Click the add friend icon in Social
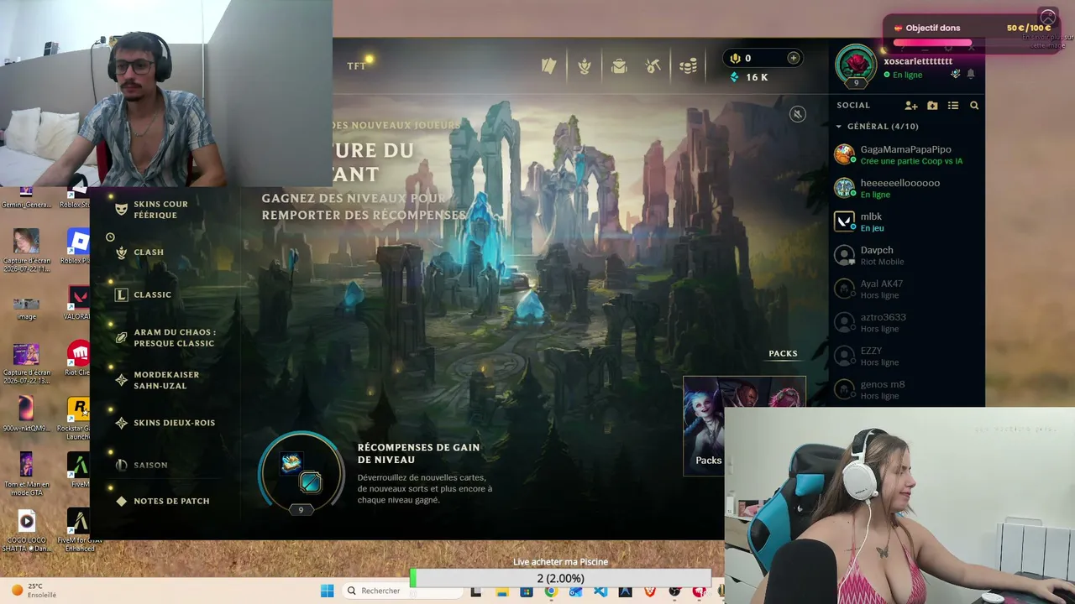The height and width of the screenshot is (604, 1075). (x=911, y=106)
